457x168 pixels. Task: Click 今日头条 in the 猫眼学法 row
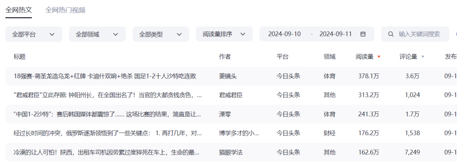(x=288, y=152)
